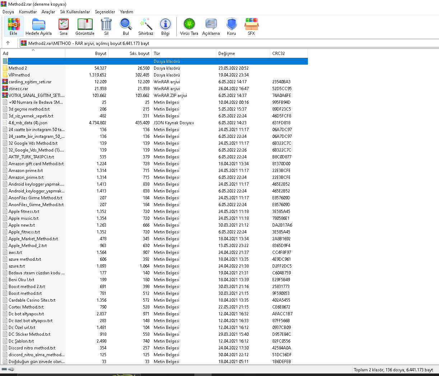Select 'AnonFiles Girme Method.txt' file
The width and height of the screenshot is (439, 376).
(x=35, y=198)
